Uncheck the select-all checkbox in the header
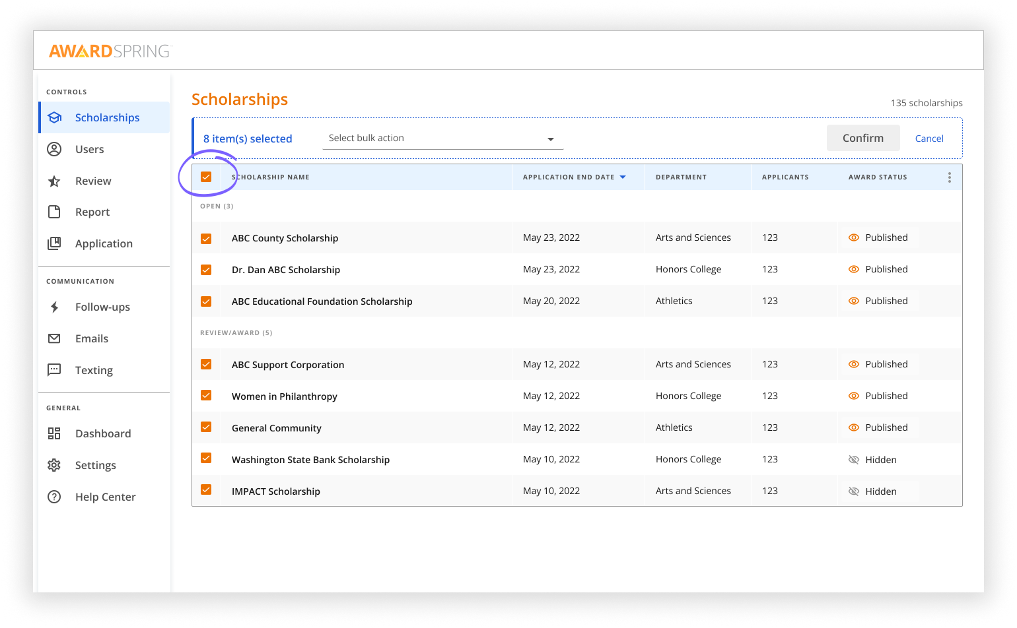This screenshot has height=628, width=1017. pyautogui.click(x=207, y=177)
